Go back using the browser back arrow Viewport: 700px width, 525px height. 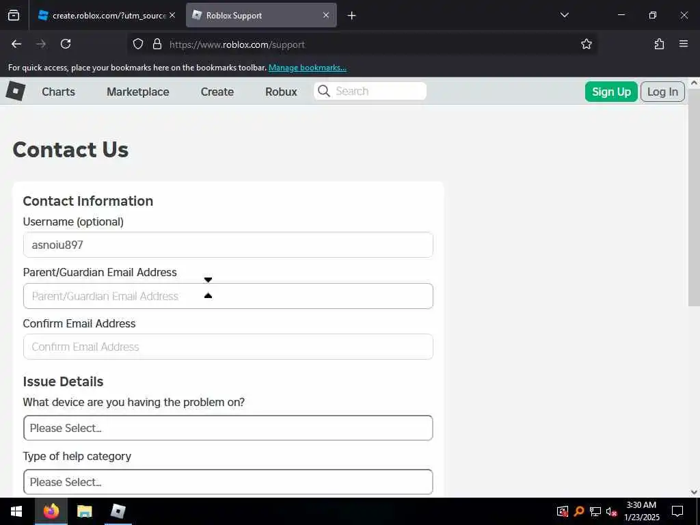(x=16, y=44)
